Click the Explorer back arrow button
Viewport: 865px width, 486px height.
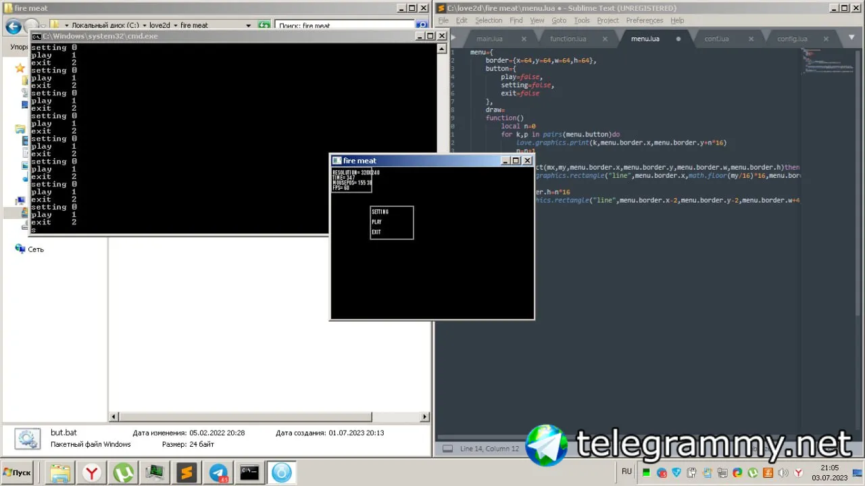[13, 26]
